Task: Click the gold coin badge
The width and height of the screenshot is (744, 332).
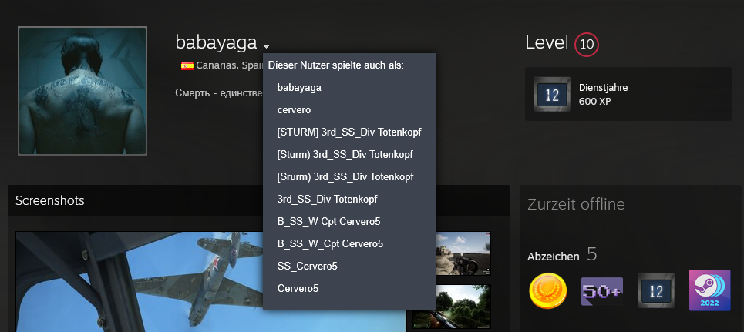Action: coord(548,291)
